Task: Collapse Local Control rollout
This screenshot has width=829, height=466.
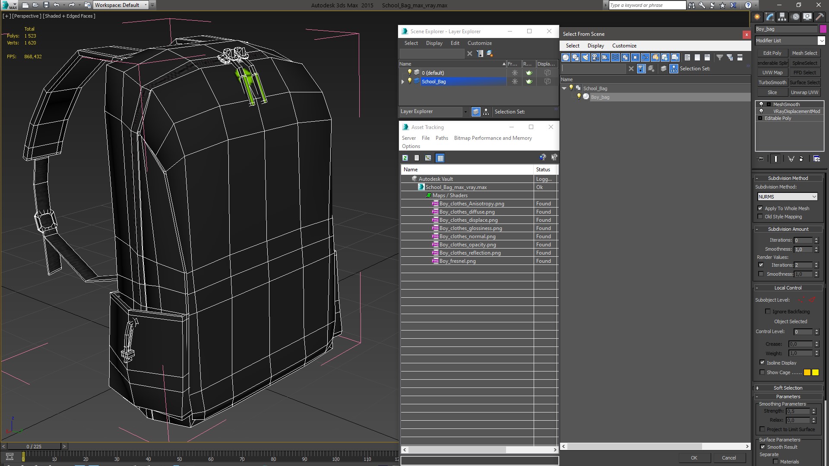Action: tap(788, 288)
